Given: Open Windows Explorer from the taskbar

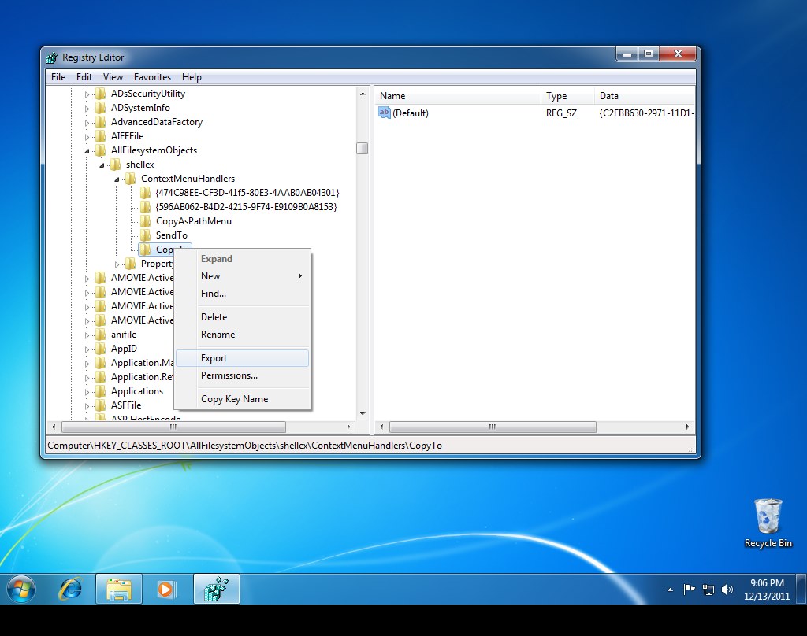Looking at the screenshot, I should click(x=119, y=590).
